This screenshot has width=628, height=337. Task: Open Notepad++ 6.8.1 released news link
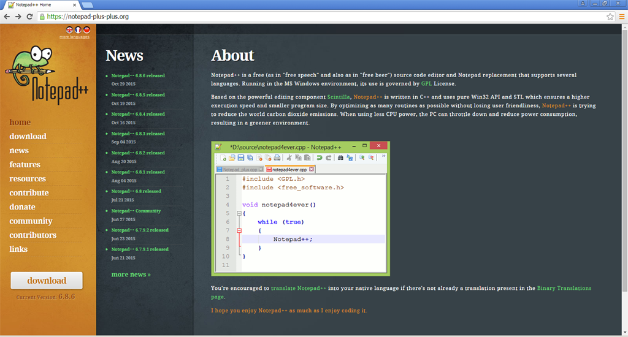pos(138,172)
